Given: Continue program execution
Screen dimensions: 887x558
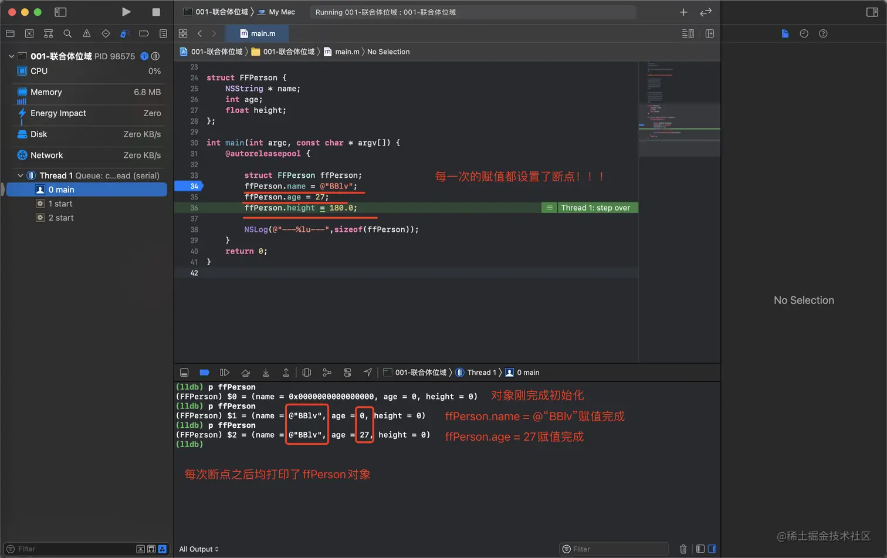Looking at the screenshot, I should pyautogui.click(x=225, y=373).
